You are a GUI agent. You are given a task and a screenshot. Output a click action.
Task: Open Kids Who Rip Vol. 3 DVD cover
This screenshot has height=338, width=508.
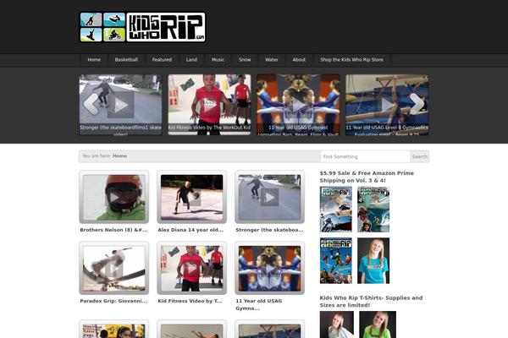(x=335, y=210)
